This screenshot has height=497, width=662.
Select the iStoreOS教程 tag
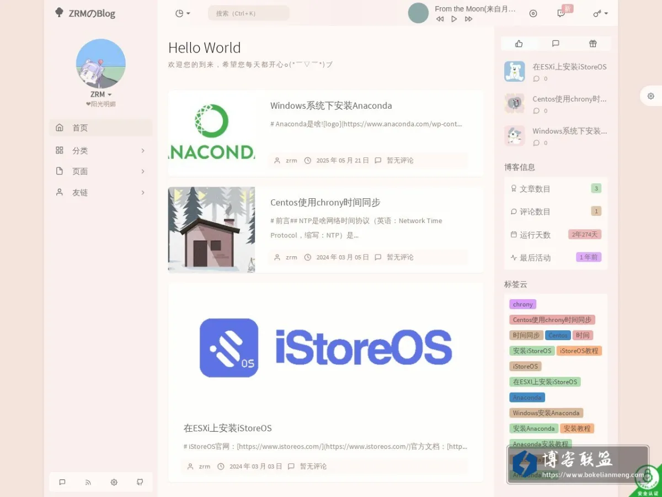point(579,351)
